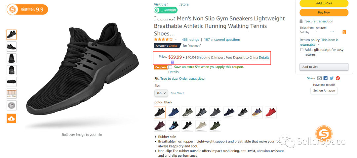Click the SellerSpace quality score badge
357x158 pixels.
[x=27, y=9]
